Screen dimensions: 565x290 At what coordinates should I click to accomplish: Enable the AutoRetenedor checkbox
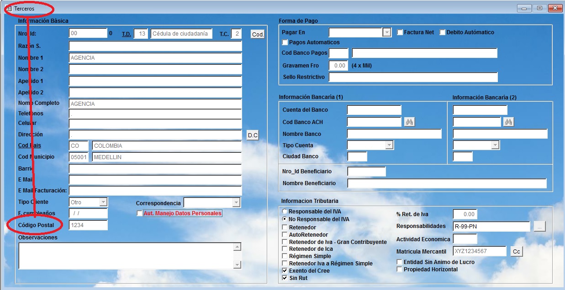click(285, 234)
